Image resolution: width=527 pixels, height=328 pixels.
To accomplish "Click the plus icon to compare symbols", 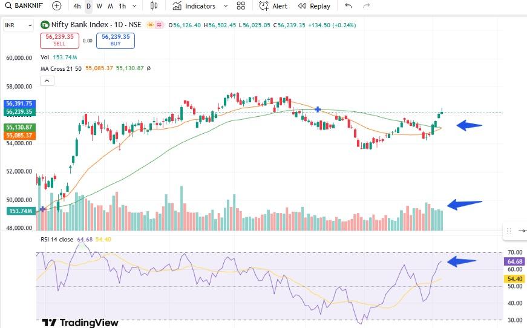I will 57,5.
